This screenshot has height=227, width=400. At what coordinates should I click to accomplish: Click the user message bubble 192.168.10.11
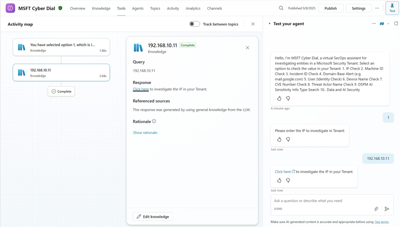pyautogui.click(x=378, y=158)
